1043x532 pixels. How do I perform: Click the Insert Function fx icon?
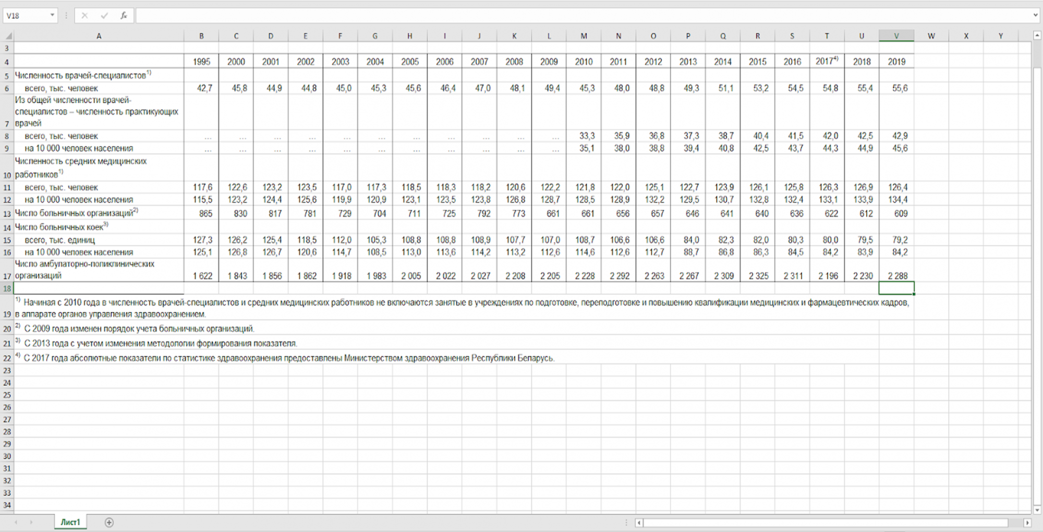click(x=124, y=16)
